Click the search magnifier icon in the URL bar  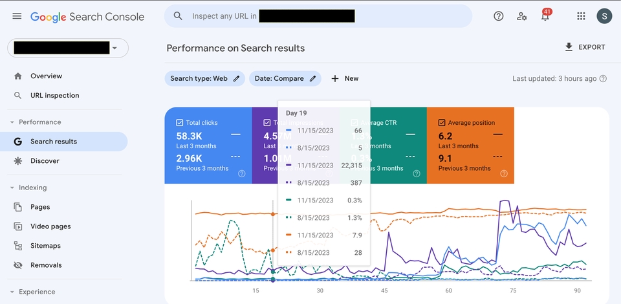(179, 16)
